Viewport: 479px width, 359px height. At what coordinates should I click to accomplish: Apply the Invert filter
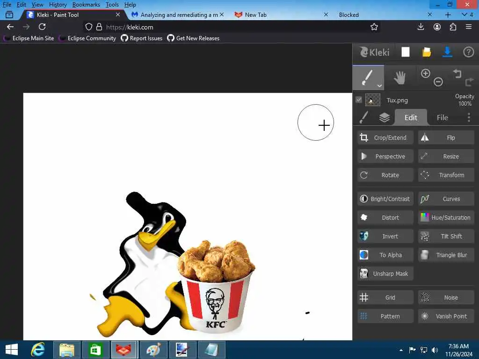coord(385,236)
